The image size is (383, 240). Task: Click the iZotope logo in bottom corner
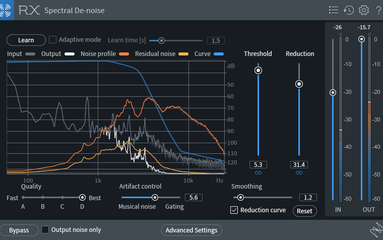click(376, 230)
